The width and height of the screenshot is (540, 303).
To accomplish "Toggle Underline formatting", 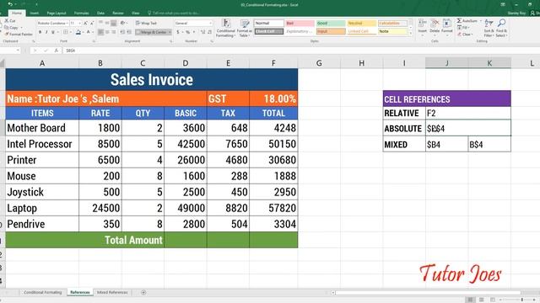I will pos(52,32).
